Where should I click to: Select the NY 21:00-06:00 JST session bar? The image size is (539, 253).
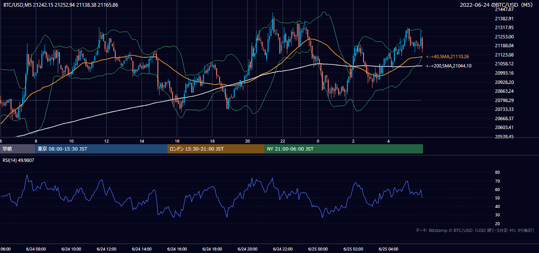tap(344, 149)
